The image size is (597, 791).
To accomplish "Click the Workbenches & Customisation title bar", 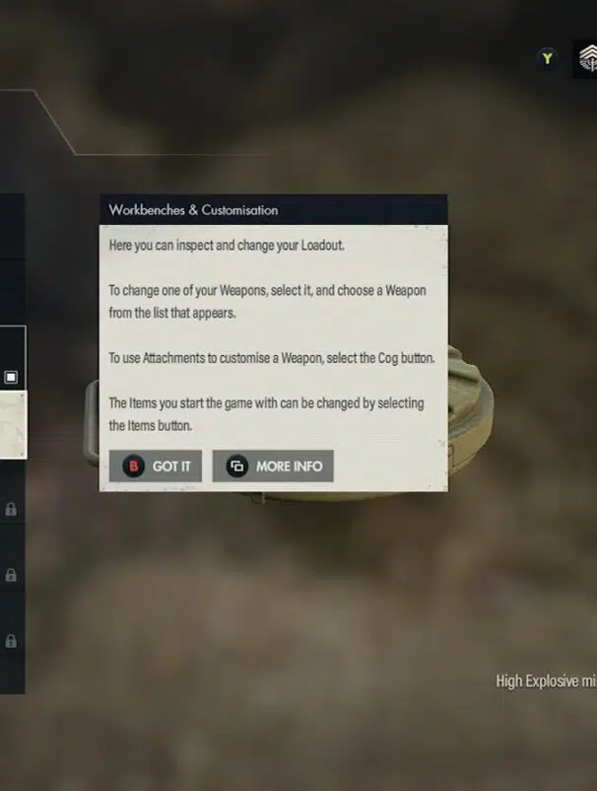I will coord(273,210).
